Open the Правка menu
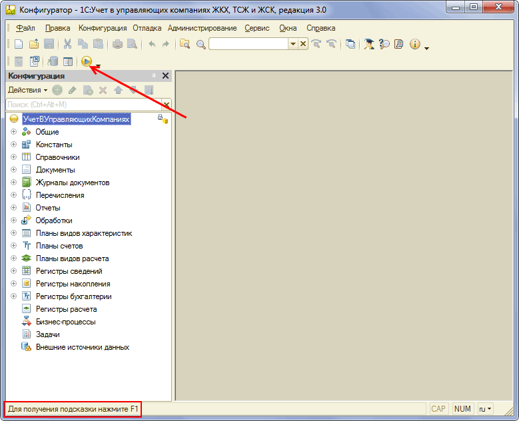The image size is (519, 421). 57,28
